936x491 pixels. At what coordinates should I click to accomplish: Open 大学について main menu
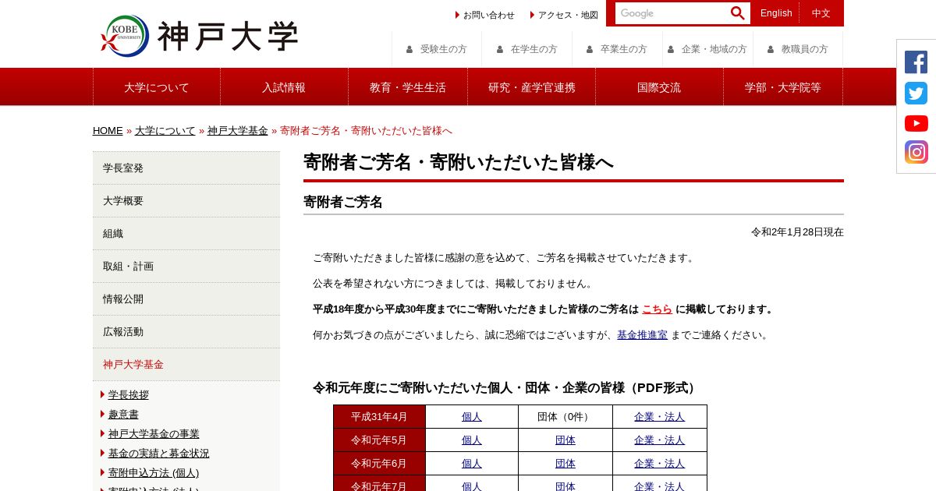point(157,87)
